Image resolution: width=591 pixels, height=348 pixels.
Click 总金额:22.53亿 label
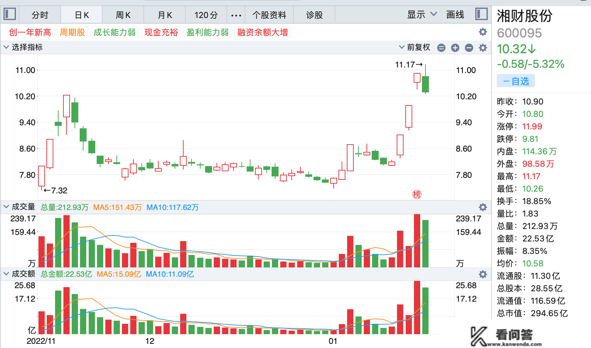[x=67, y=274]
